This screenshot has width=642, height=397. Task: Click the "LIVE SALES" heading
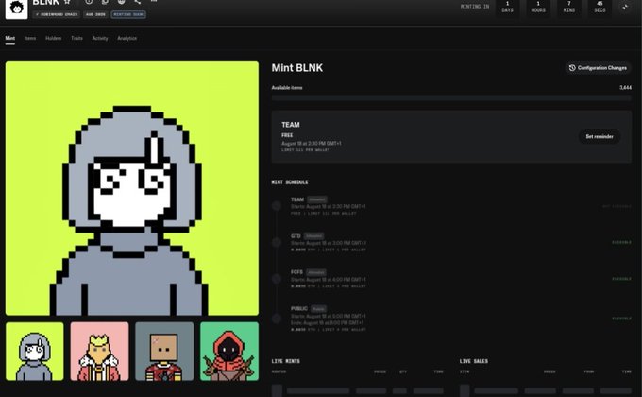pos(474,361)
